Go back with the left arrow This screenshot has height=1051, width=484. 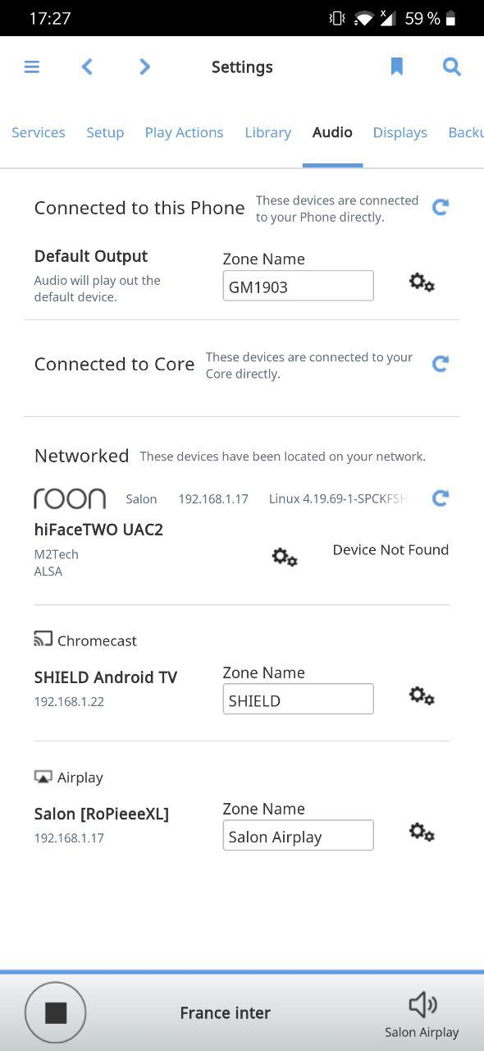coord(87,67)
